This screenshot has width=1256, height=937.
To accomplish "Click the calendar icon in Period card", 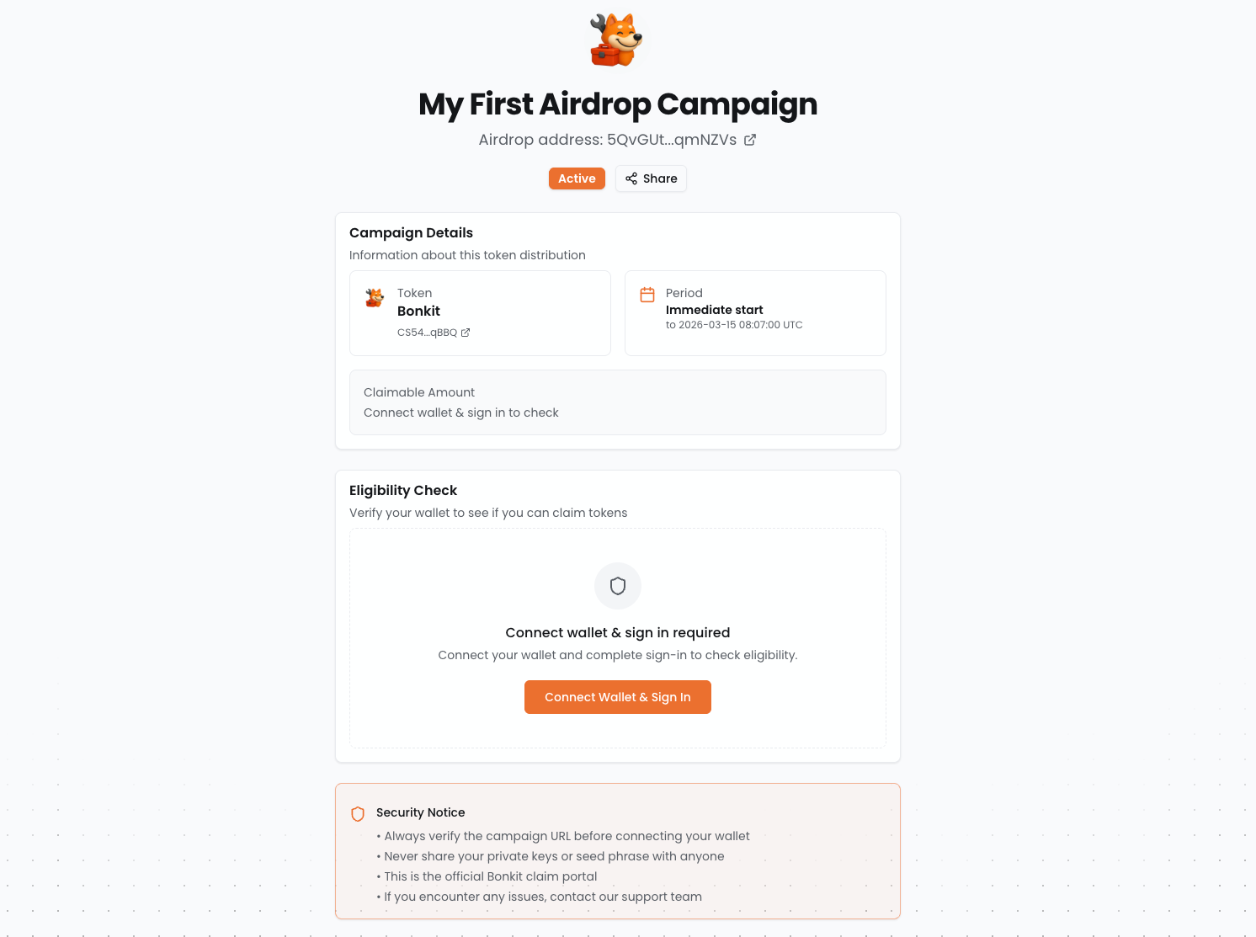I will point(647,295).
